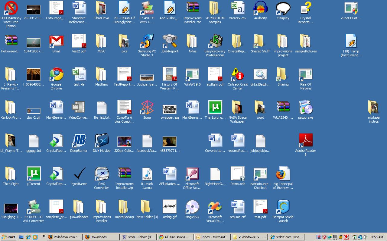Open EasyRecovery Professional icon
The width and height of the screenshot is (387, 241).
(x=215, y=41)
